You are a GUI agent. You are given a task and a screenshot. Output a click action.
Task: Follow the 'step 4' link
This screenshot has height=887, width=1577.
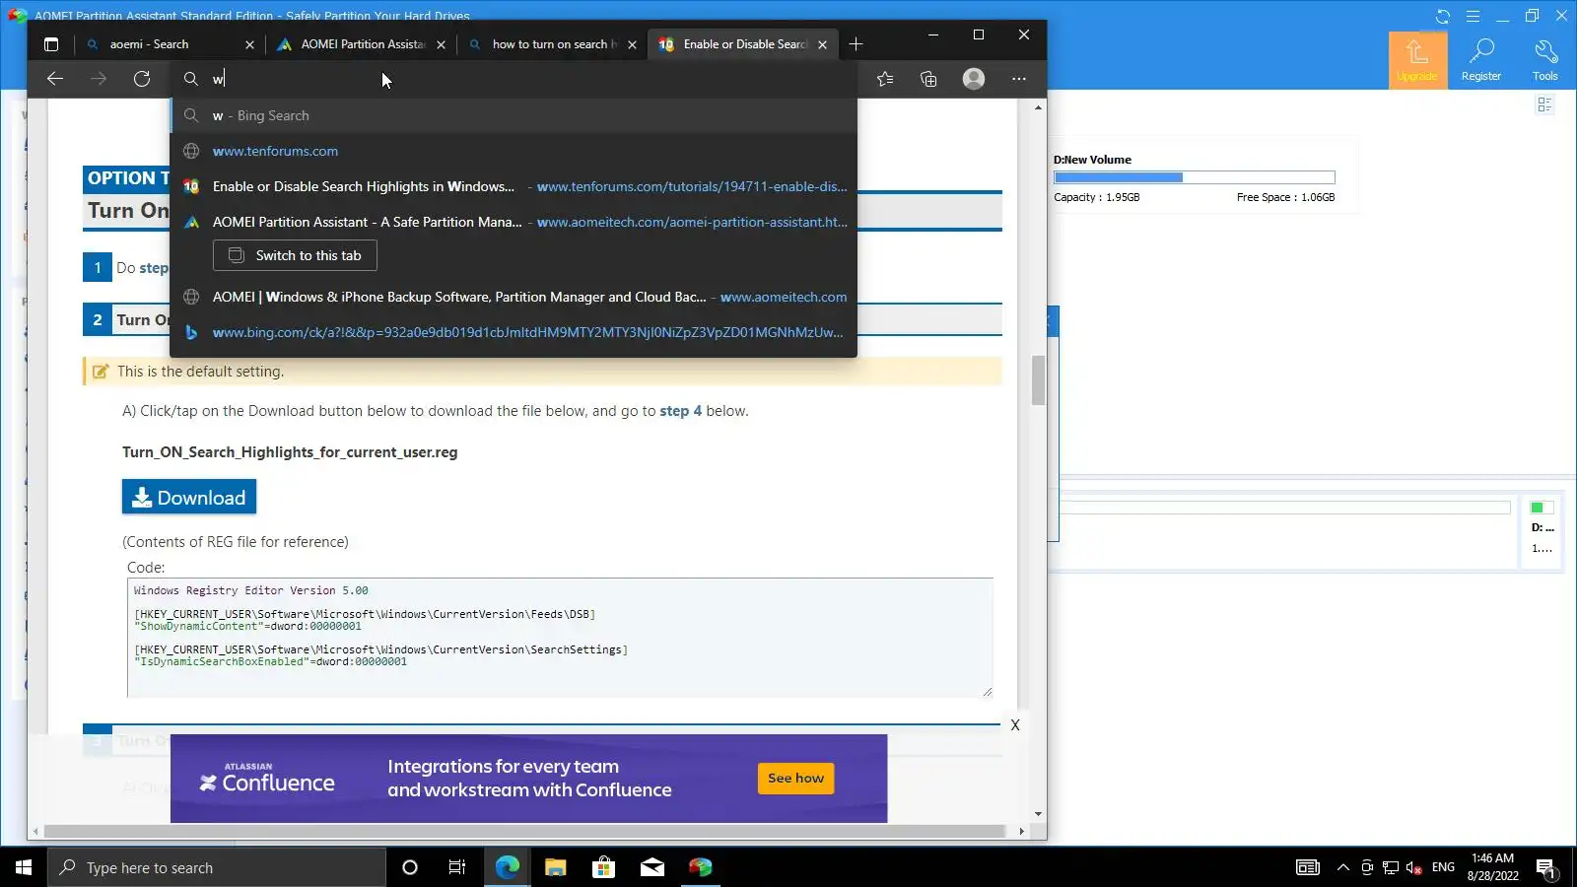click(x=681, y=411)
